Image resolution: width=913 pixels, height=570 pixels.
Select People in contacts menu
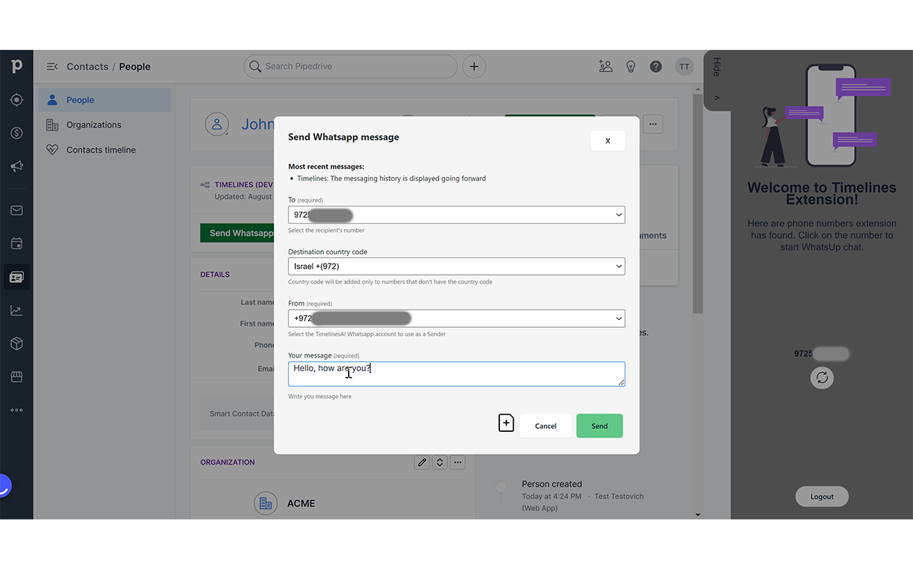(x=105, y=100)
